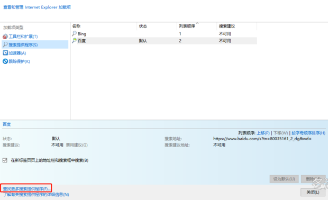This screenshot has height=200, width=328.
Task: Click 不可用 suggestion cell in Bing row
Action: [x=225, y=34]
